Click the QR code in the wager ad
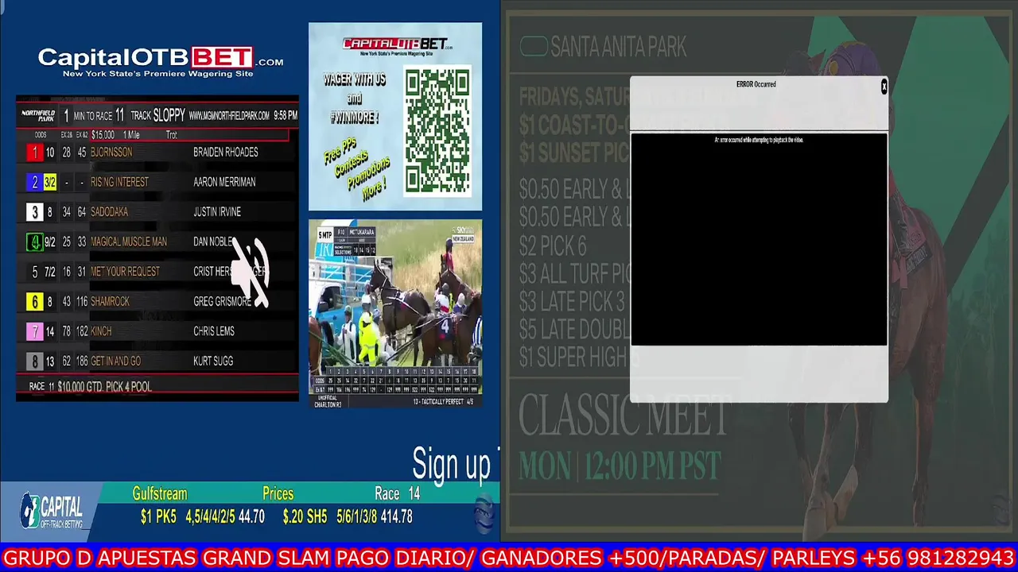The image size is (1018, 572). [437, 131]
